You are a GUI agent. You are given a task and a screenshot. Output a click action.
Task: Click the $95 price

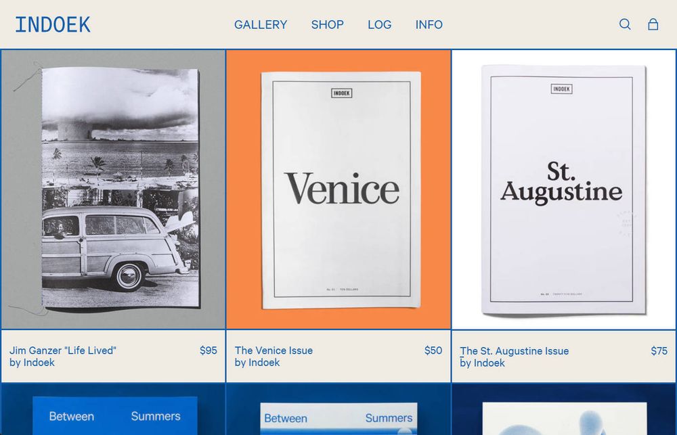point(208,350)
